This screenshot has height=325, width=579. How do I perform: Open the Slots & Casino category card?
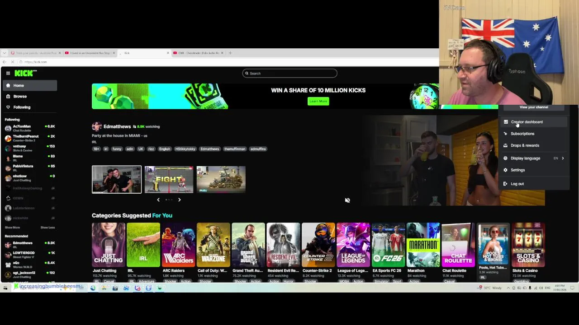[x=528, y=245]
